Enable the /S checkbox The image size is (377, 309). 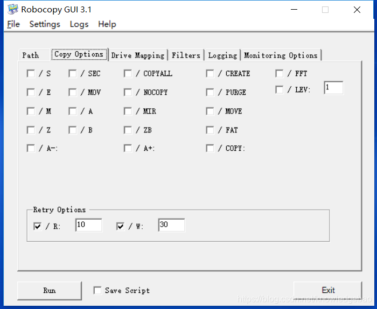pyautogui.click(x=31, y=74)
